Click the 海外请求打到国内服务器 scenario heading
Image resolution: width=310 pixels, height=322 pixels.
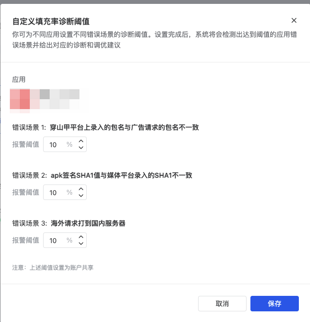[x=88, y=223]
